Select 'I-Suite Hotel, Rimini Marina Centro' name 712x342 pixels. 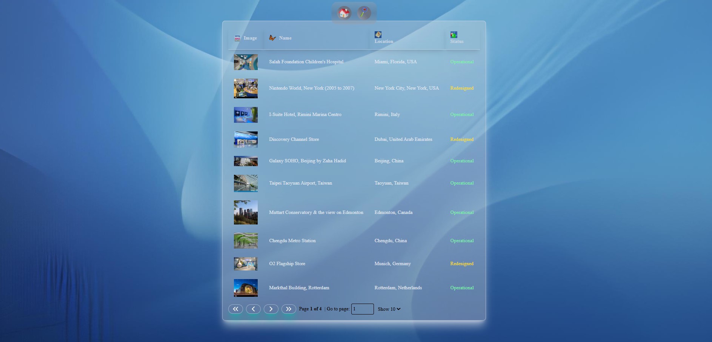pos(305,115)
